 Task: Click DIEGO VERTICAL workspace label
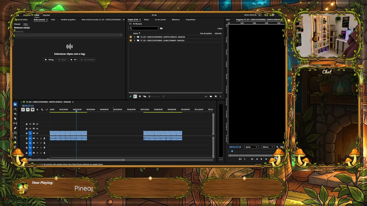251,15
